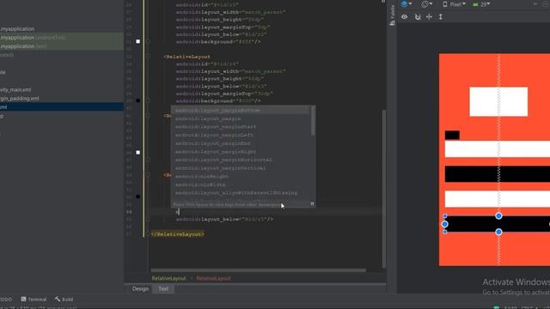
Task: Select the red RelativeLayout breadcrumb
Action: coord(213,278)
